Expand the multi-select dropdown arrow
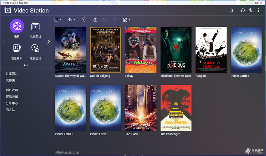 coord(130,20)
